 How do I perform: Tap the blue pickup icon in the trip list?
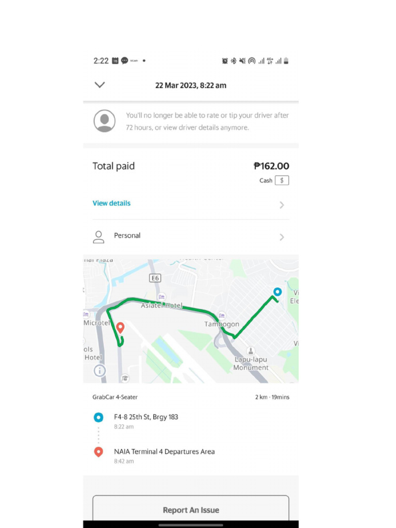tap(98, 417)
